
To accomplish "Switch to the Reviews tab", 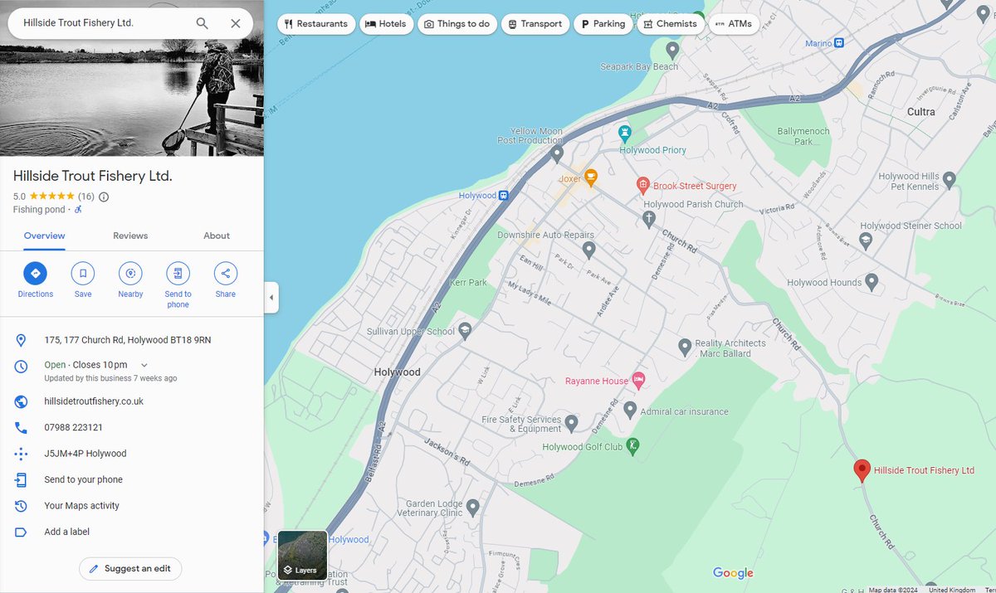I will coord(130,236).
